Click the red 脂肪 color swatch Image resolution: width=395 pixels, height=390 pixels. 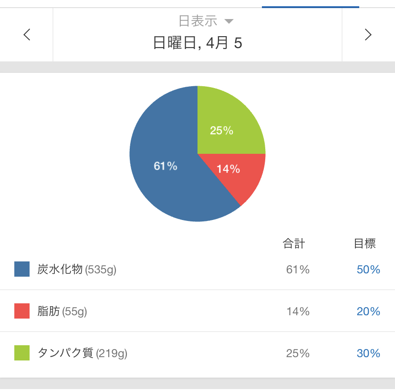point(22,311)
